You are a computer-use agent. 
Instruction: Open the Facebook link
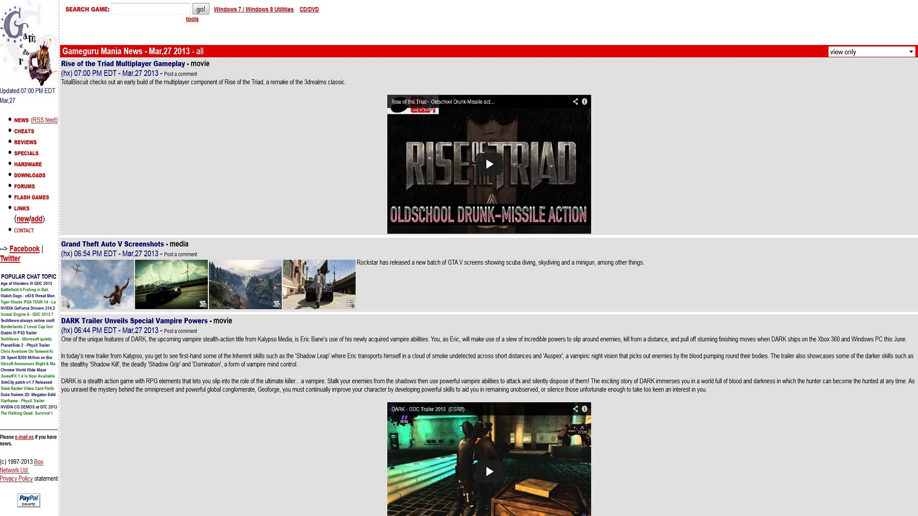point(24,249)
